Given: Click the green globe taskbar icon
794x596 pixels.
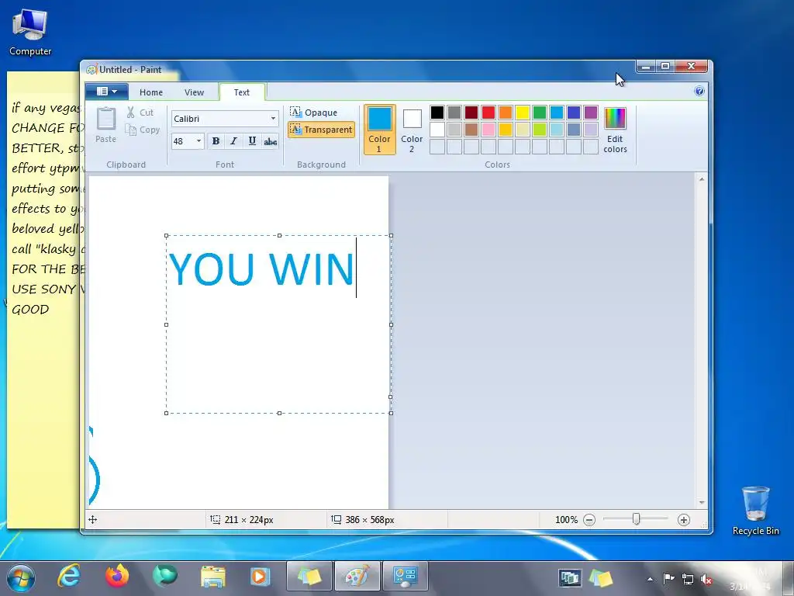Looking at the screenshot, I should (164, 576).
